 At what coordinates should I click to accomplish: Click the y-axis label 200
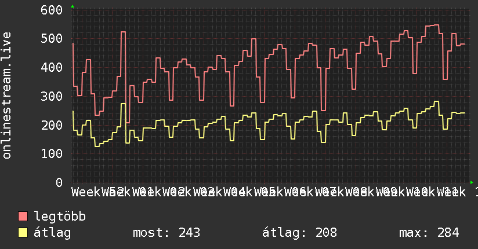click(x=52, y=125)
